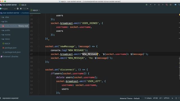Click line number 47 in gutter
Screen dimensions: 180x101
(x=31, y=54)
